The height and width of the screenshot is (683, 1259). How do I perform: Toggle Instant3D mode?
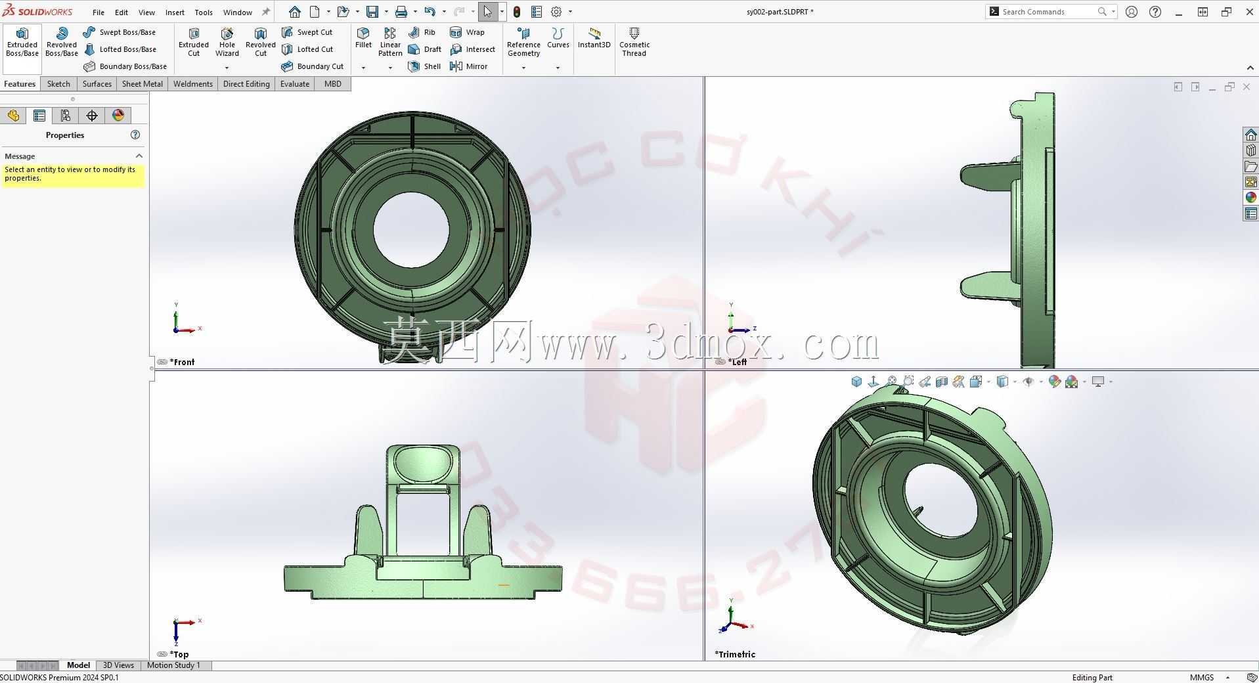[x=594, y=38]
